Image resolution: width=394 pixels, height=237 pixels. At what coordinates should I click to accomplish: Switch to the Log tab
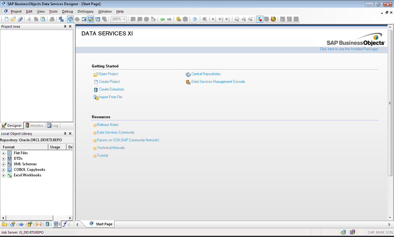point(53,126)
